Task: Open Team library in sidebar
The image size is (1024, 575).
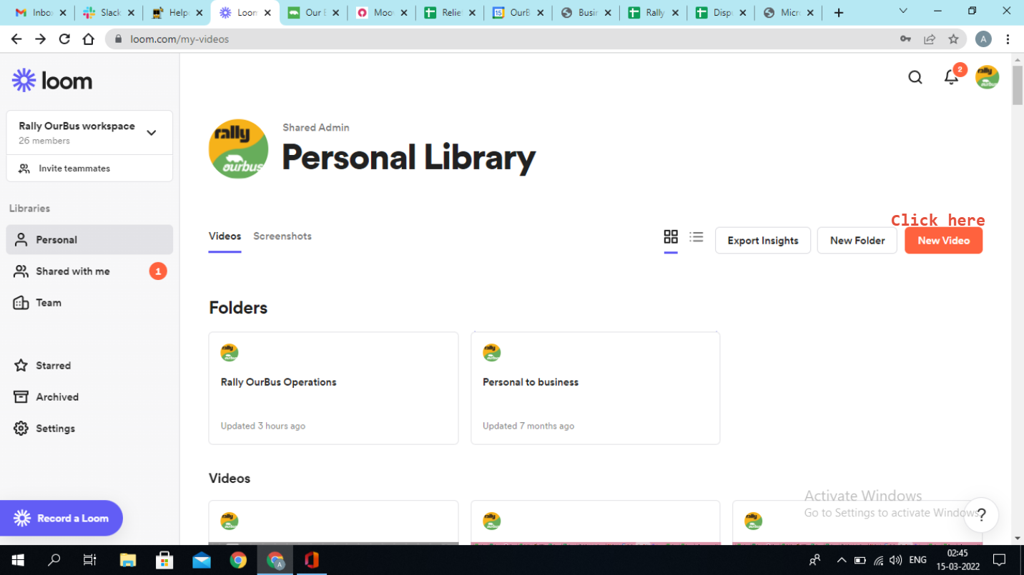Action: 89,303
